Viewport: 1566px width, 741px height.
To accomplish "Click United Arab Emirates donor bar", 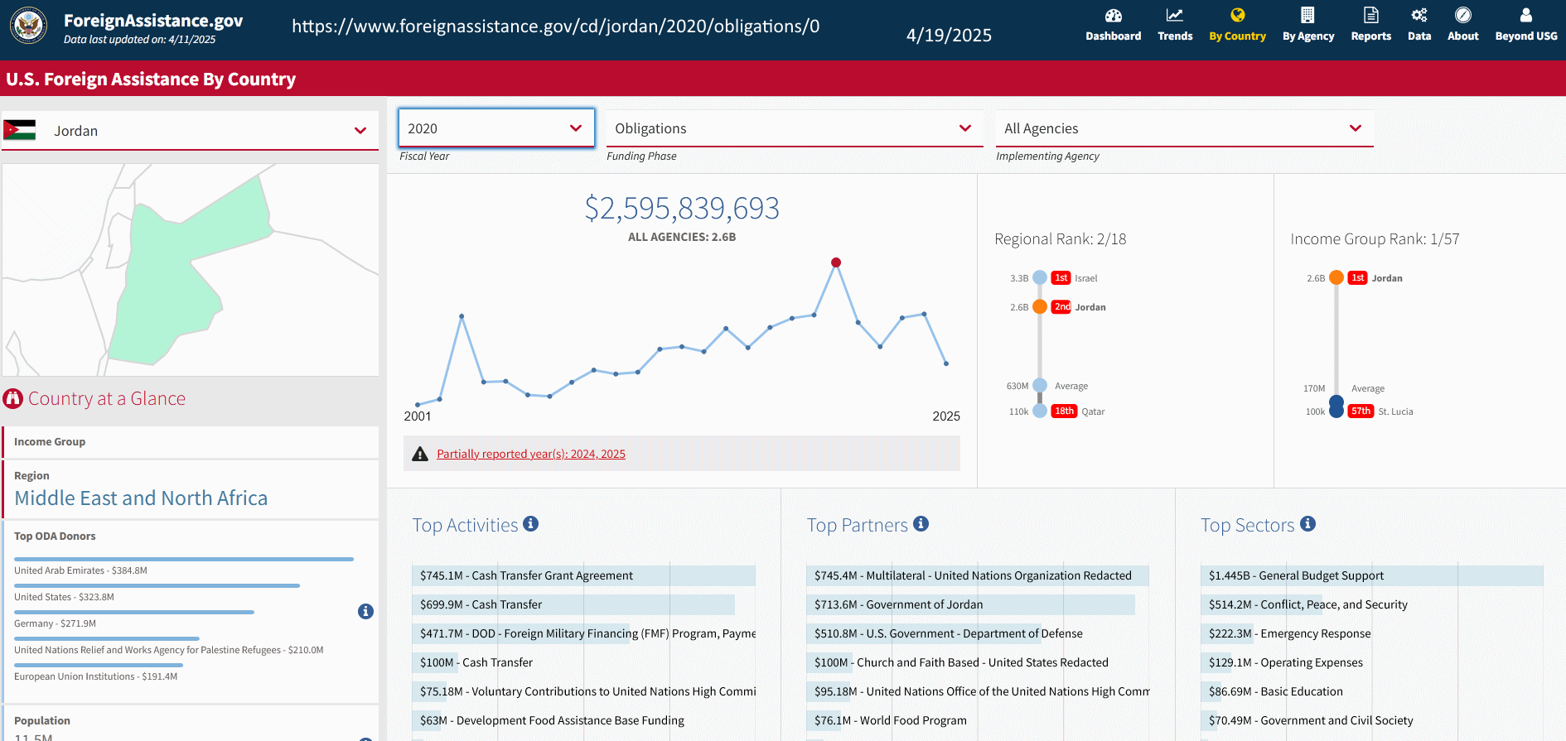I will point(184,560).
